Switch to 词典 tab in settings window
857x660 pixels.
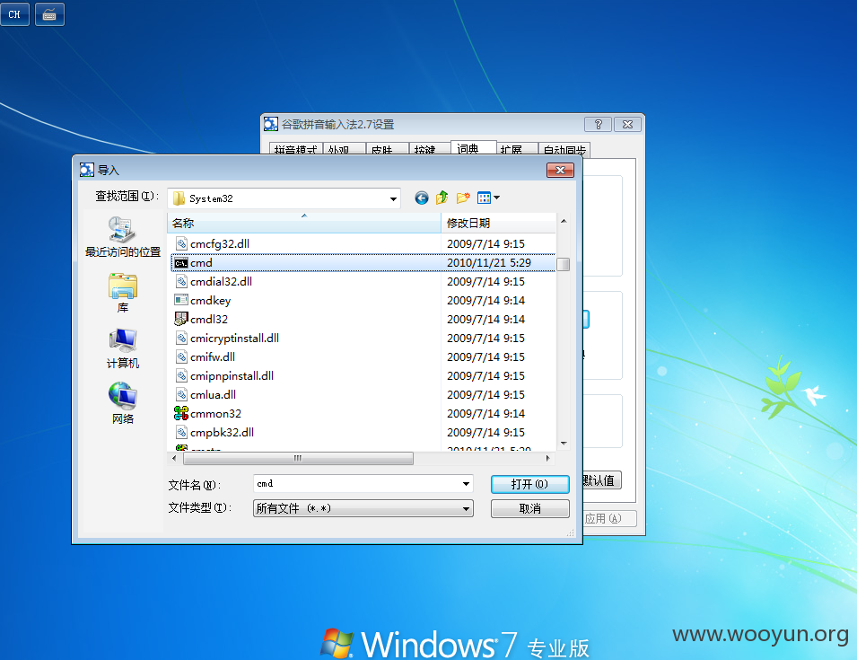[473, 148]
